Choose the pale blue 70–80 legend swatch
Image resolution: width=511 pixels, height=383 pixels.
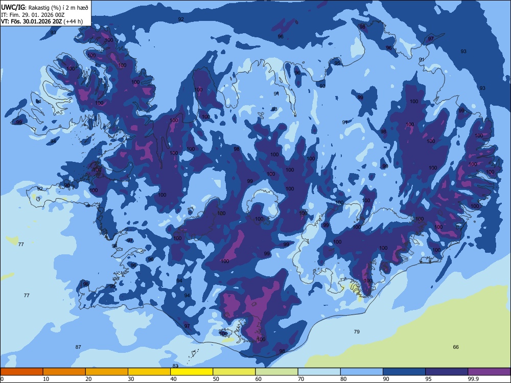point(319,372)
